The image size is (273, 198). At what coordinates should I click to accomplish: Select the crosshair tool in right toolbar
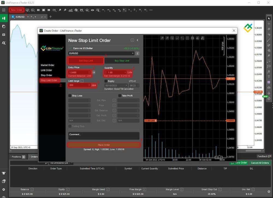pyautogui.click(x=269, y=24)
